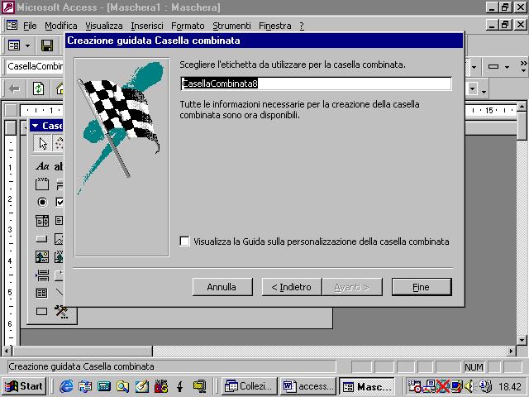Click the < Indietro button

pos(292,287)
